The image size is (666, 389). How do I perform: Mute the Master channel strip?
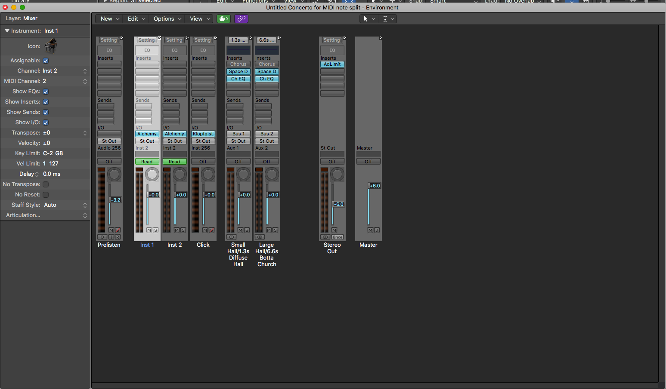370,230
